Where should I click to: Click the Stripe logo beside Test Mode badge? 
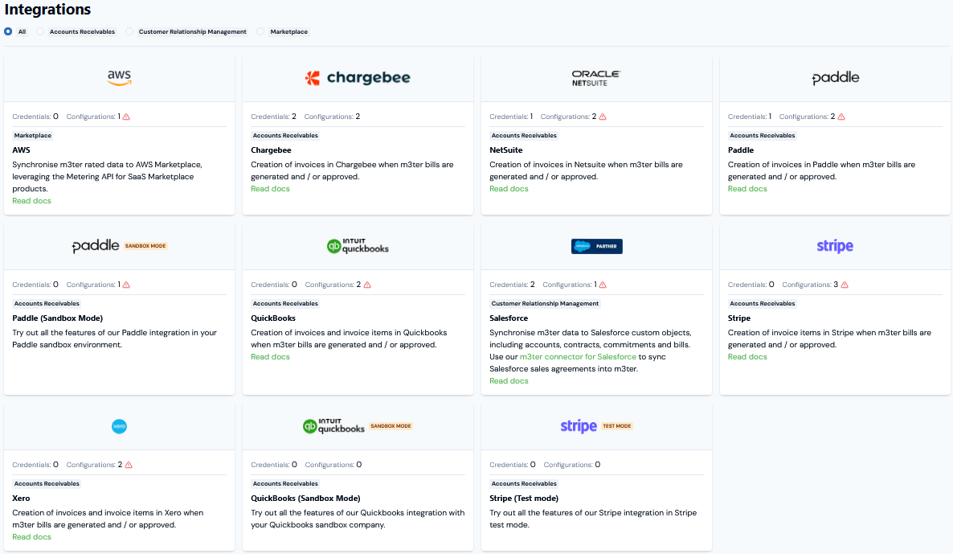(x=578, y=425)
